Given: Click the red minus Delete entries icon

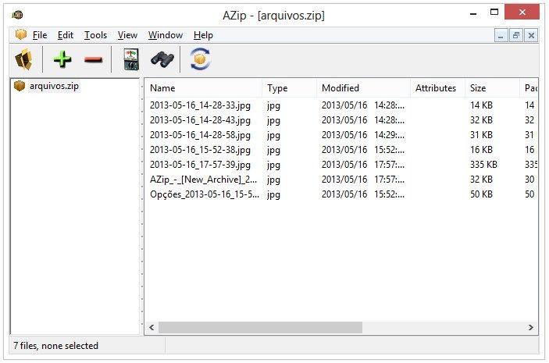Looking at the screenshot, I should tap(93, 60).
